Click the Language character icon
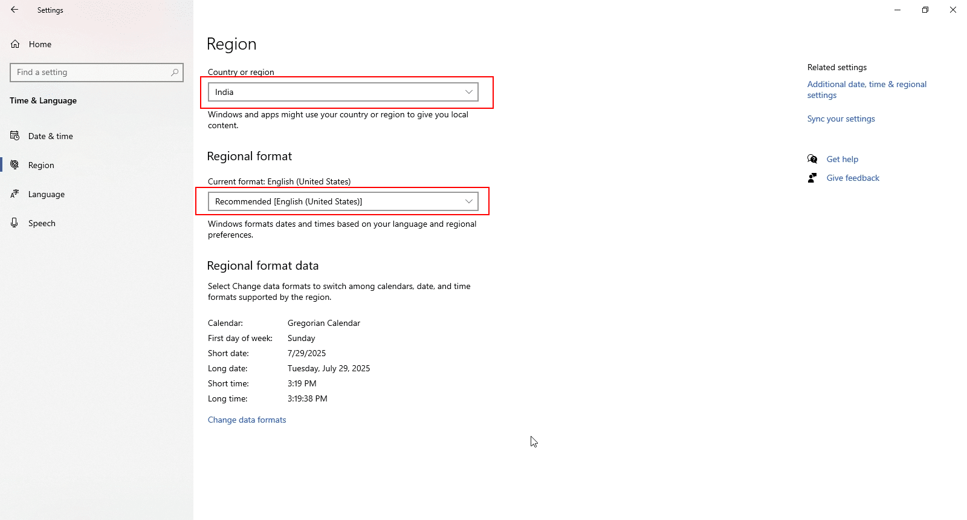The image size is (967, 520). click(15, 193)
